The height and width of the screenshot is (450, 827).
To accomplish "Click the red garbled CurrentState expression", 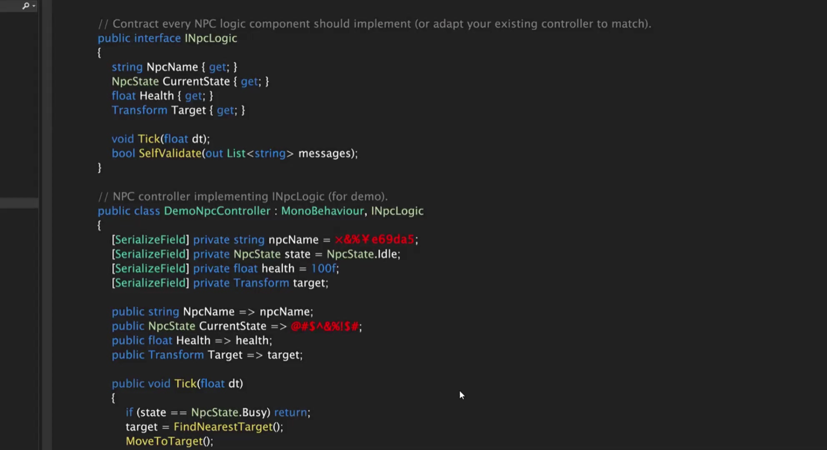I will pyautogui.click(x=324, y=326).
